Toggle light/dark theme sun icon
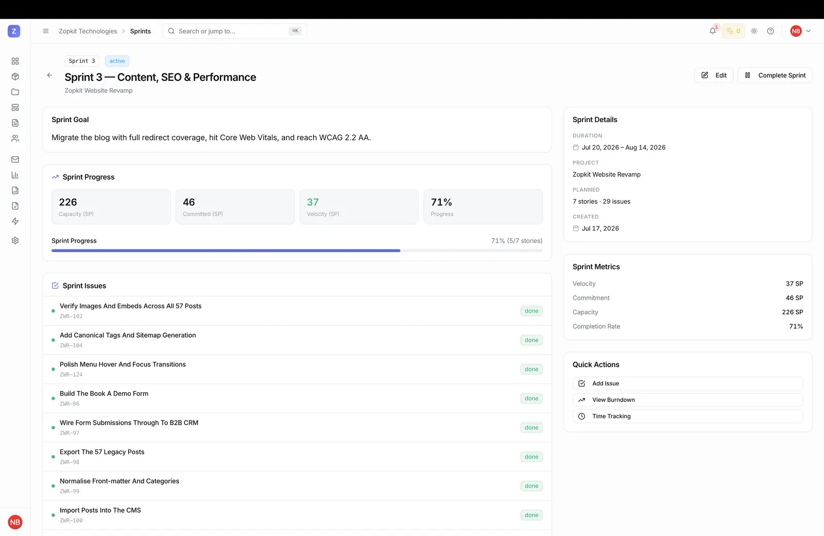 coord(754,31)
